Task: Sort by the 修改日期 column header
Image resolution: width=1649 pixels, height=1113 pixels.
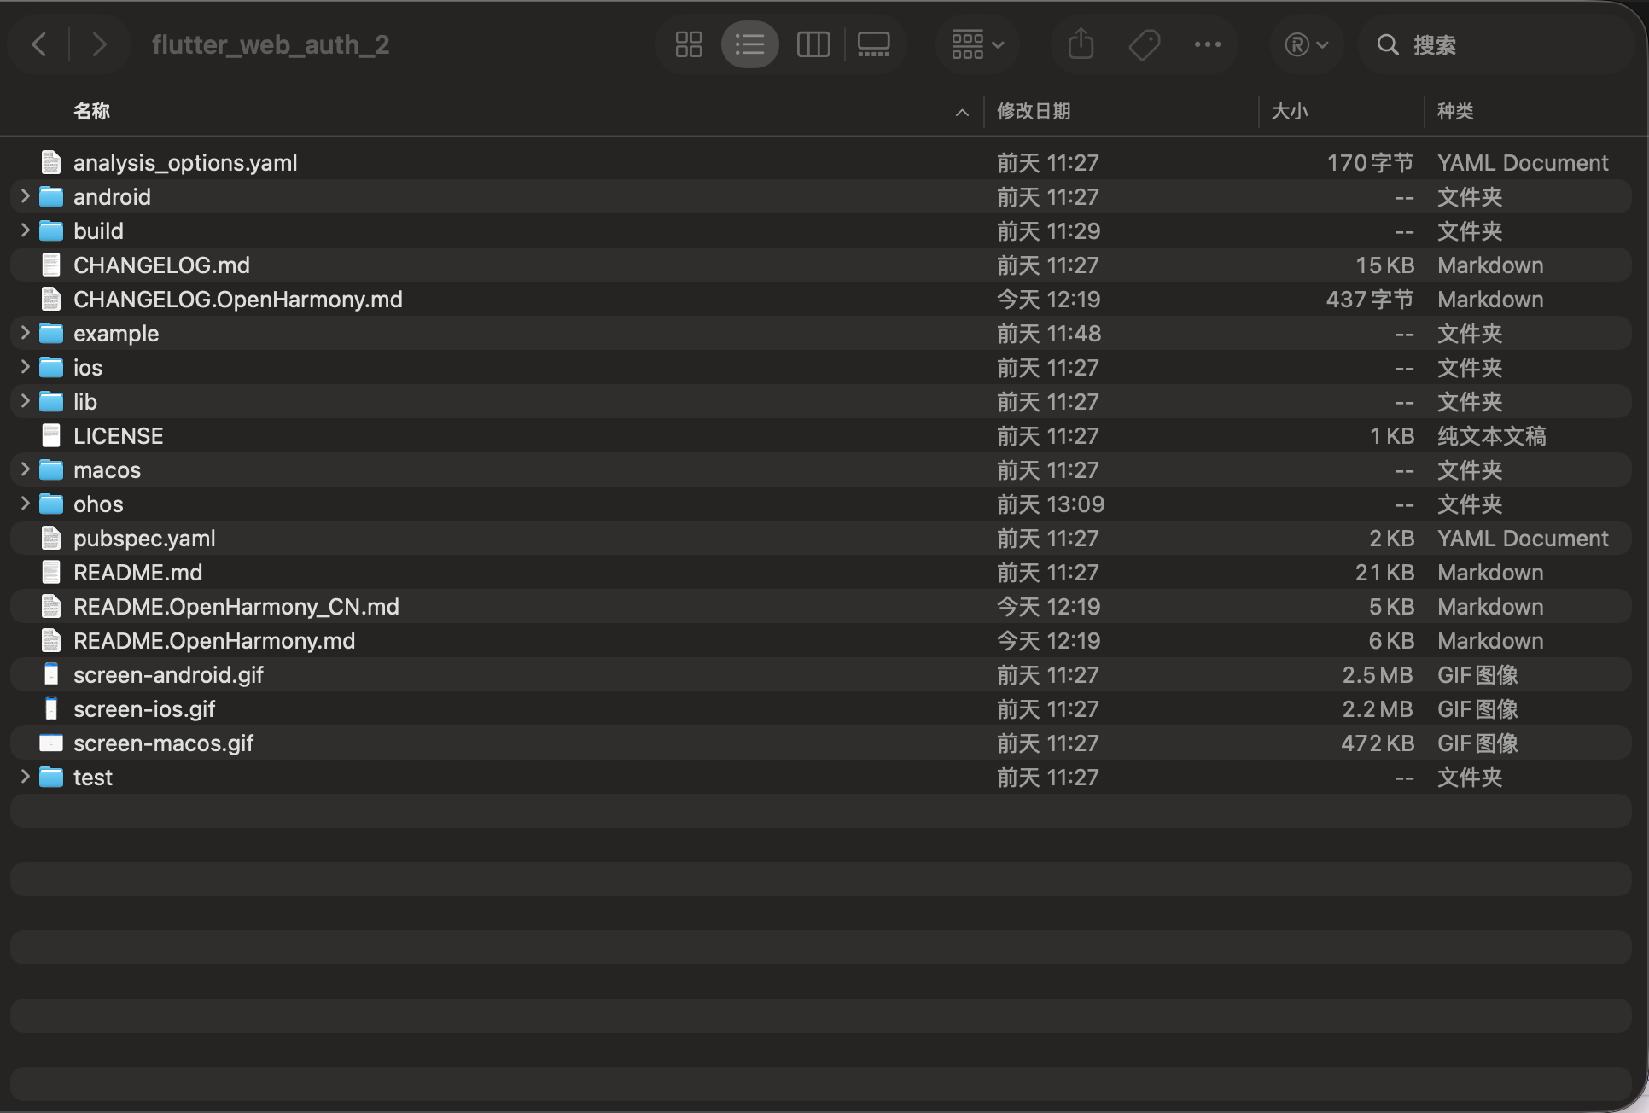Action: [1034, 111]
